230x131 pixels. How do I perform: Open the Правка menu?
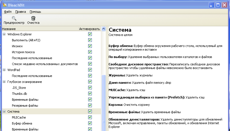21,12
